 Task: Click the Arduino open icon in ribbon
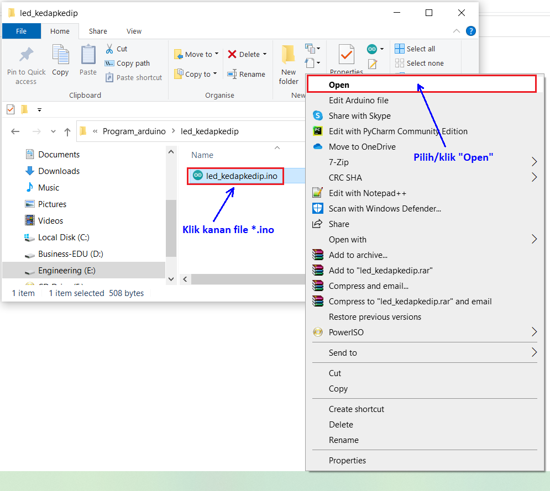372,49
